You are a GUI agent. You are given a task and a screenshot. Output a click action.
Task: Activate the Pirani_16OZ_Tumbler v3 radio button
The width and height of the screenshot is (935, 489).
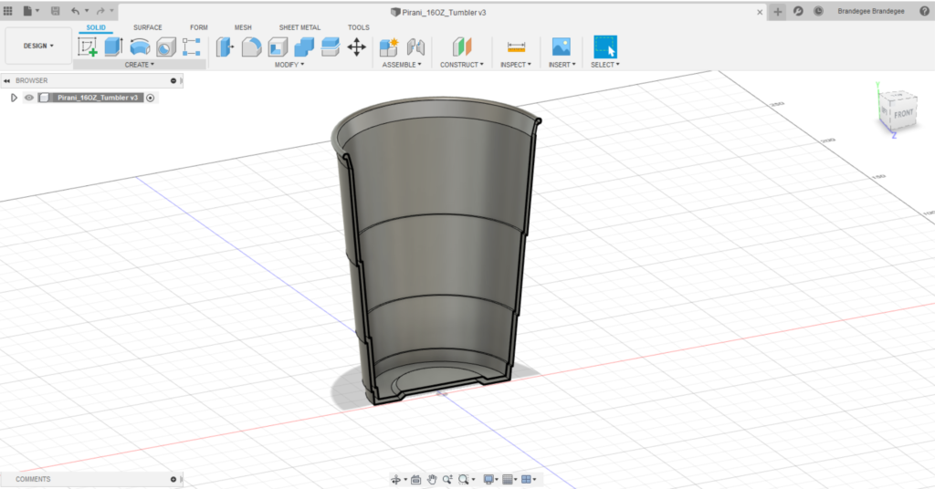tap(151, 98)
